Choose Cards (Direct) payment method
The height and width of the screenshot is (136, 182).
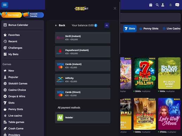[x=83, y=93]
